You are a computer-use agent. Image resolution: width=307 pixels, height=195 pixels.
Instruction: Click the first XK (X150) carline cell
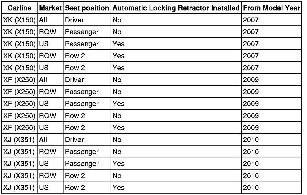click(x=19, y=20)
